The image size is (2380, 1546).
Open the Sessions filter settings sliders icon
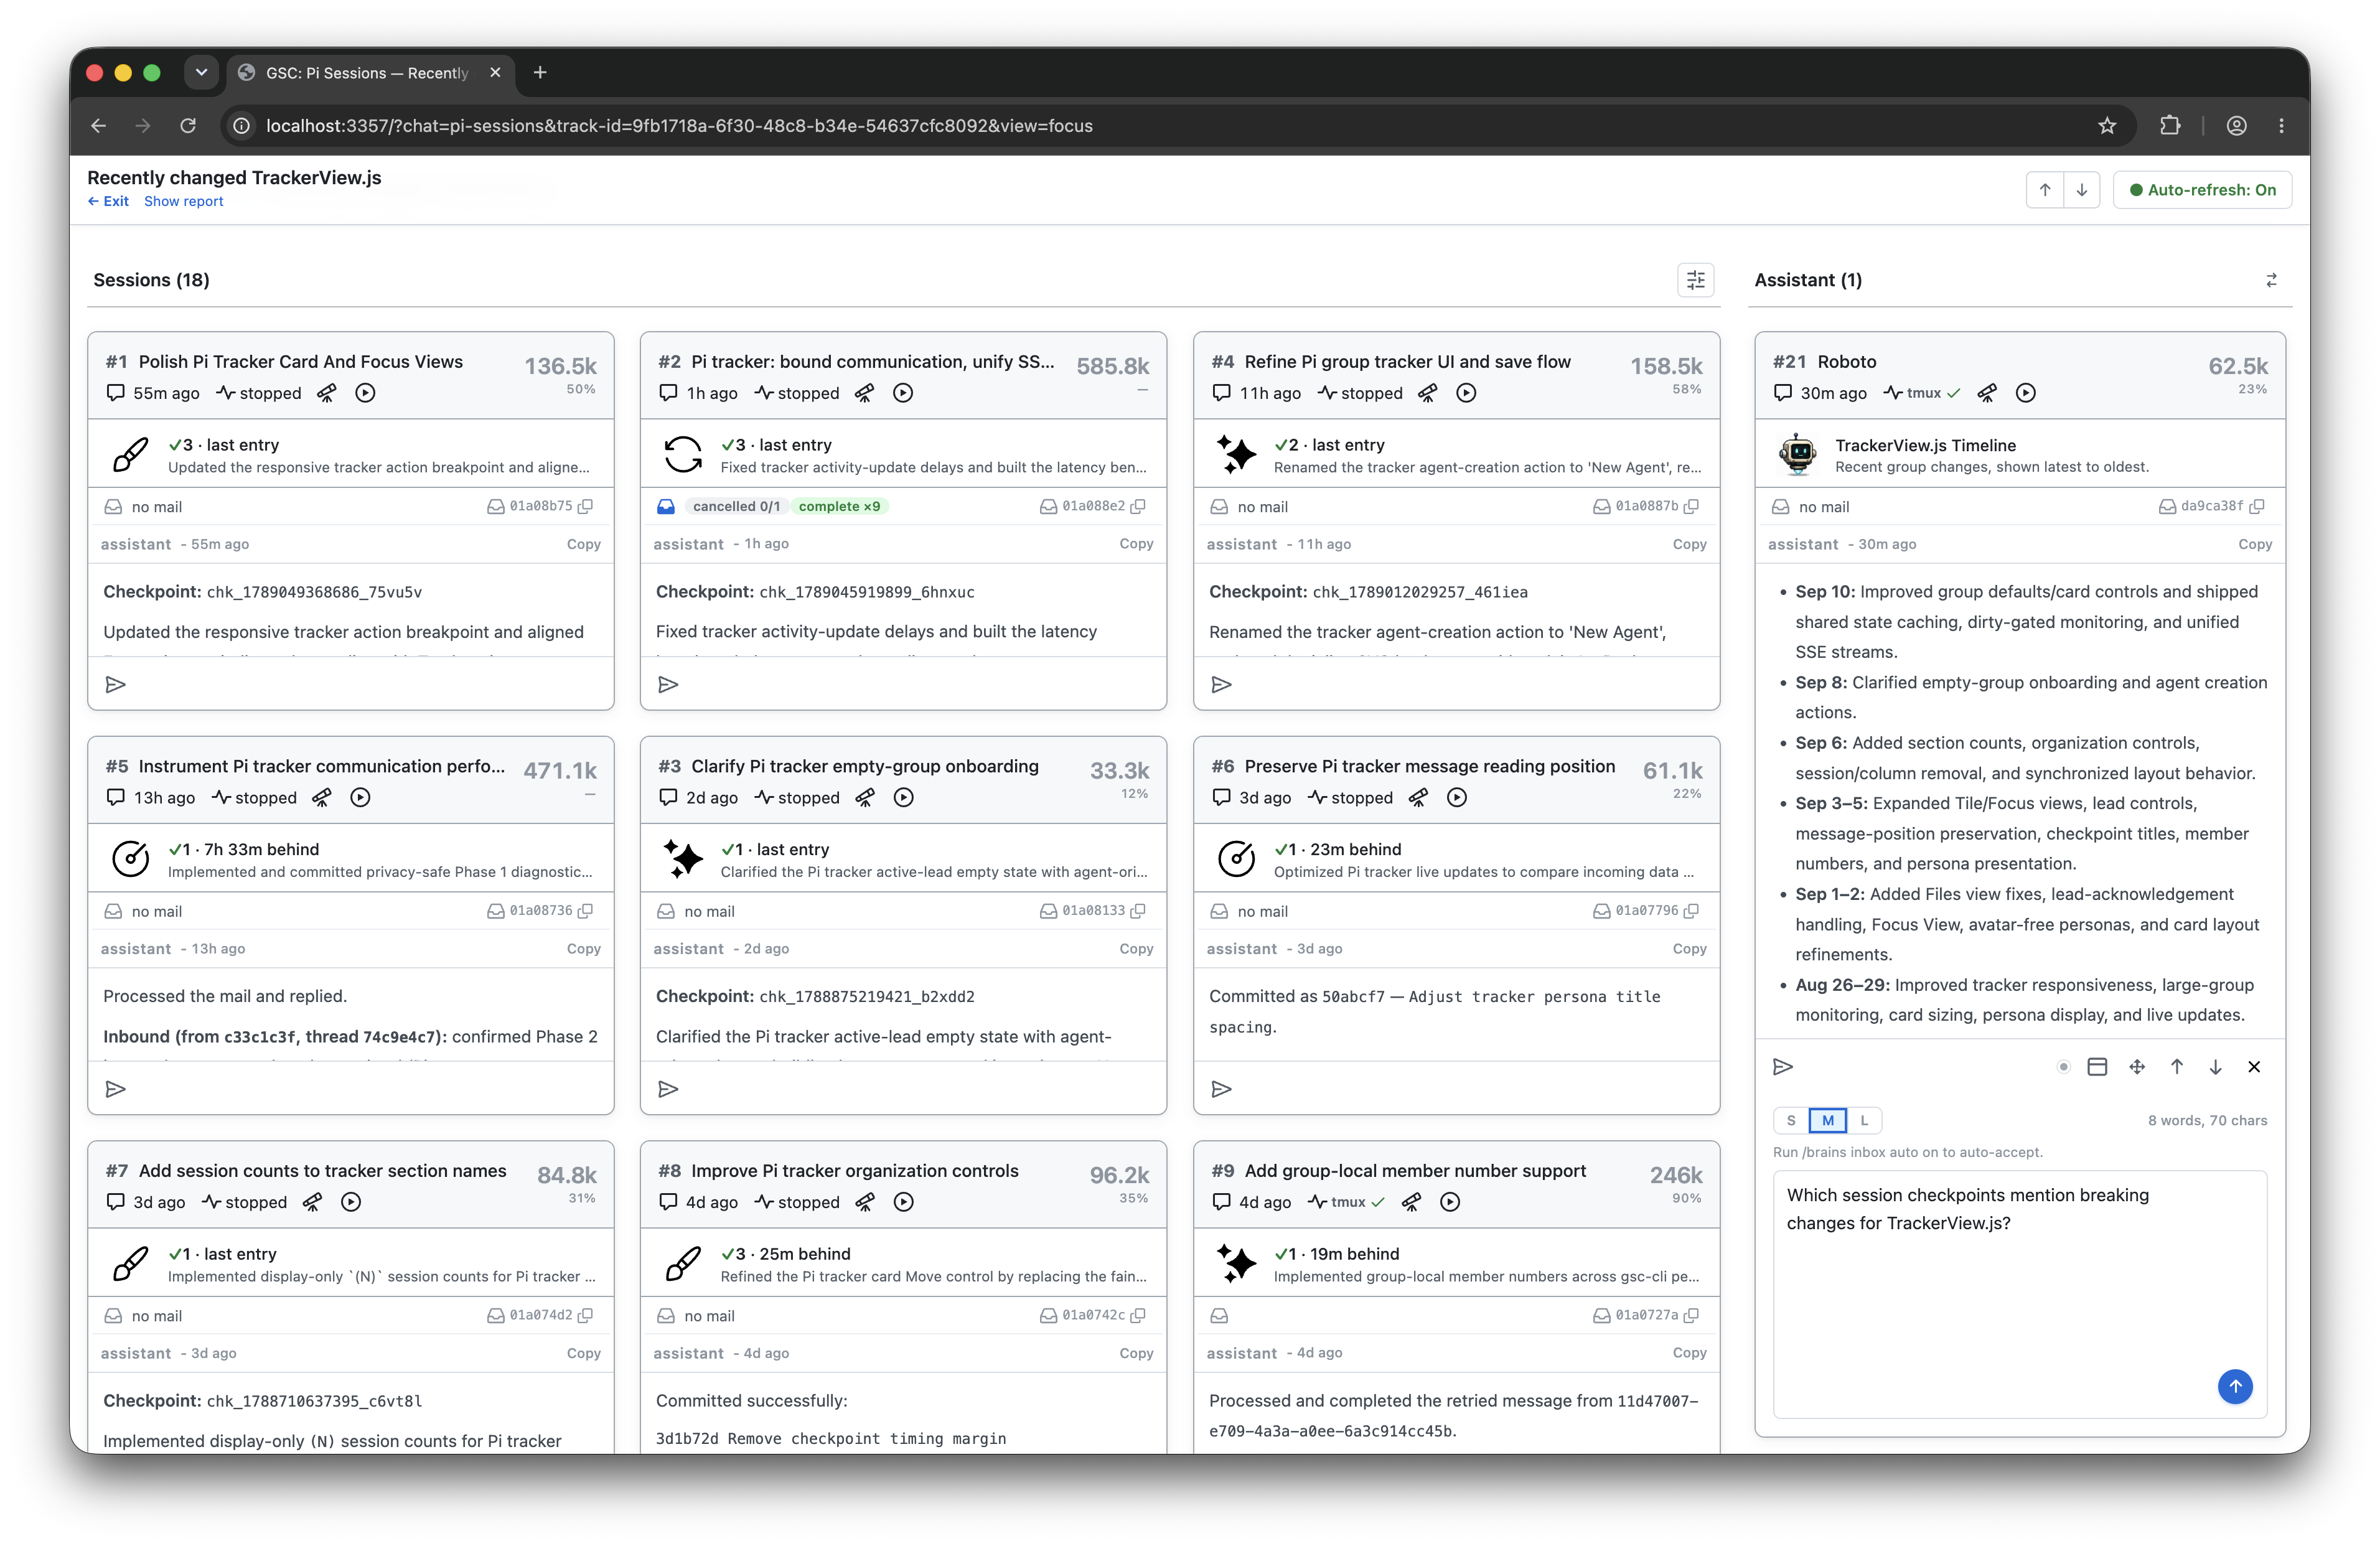[x=1696, y=280]
